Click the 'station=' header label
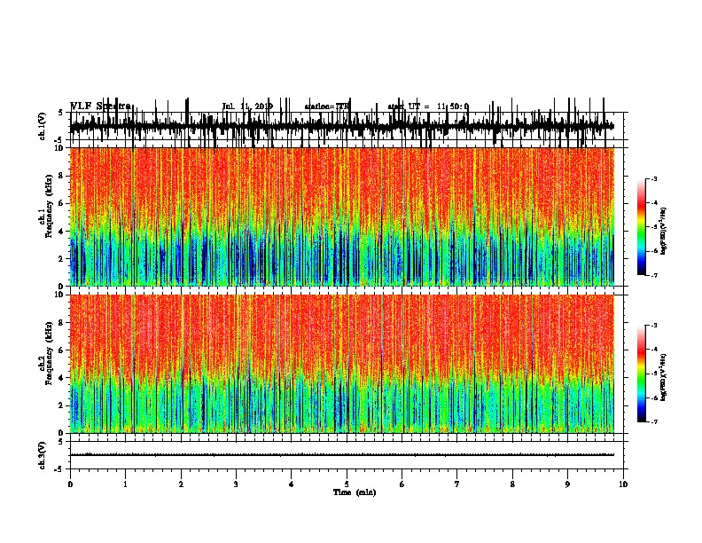This screenshot has height=543, width=702. (x=320, y=106)
